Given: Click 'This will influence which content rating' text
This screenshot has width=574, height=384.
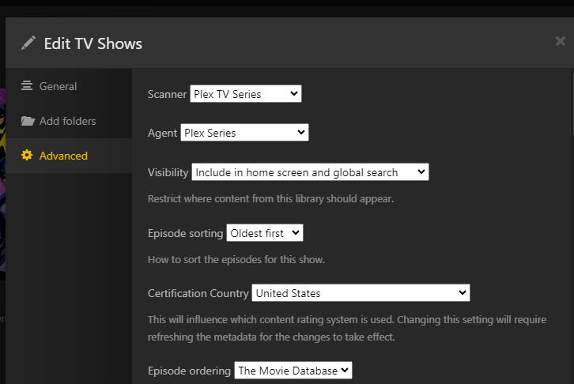Looking at the screenshot, I should coord(346,328).
